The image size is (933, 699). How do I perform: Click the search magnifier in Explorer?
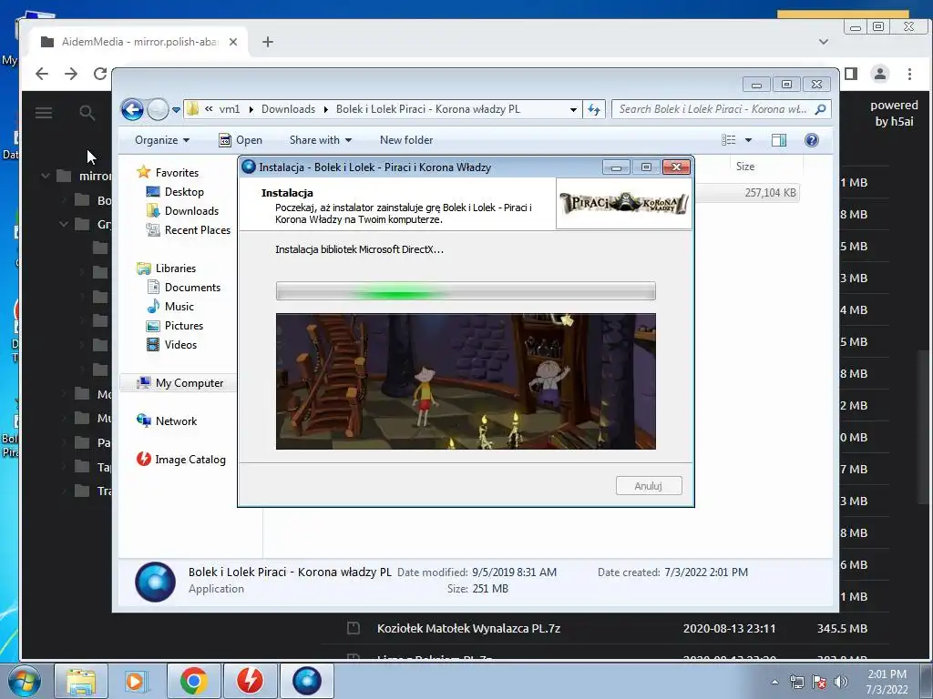821,109
